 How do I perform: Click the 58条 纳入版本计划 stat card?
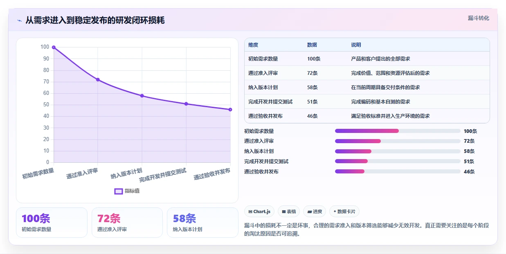point(202,223)
